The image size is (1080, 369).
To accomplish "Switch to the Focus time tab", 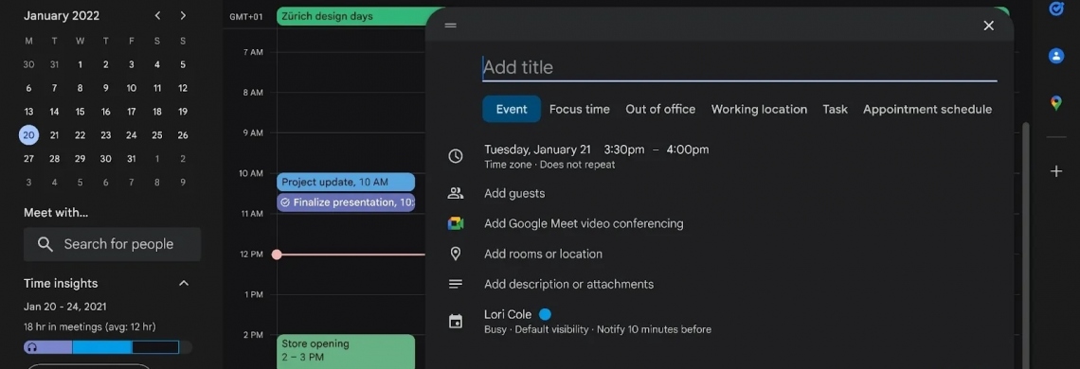I will click(x=579, y=110).
